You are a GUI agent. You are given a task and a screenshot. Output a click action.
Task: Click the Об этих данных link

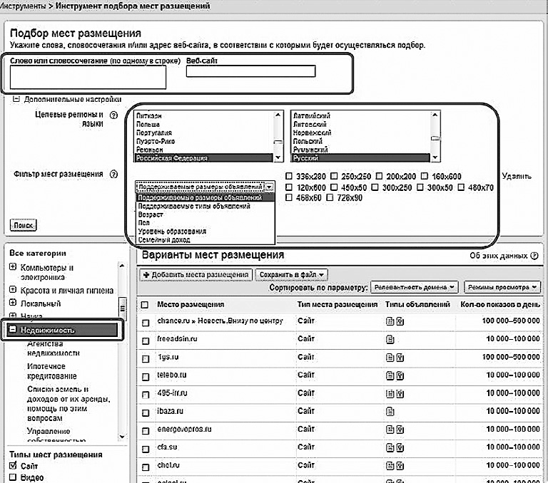[x=498, y=256]
